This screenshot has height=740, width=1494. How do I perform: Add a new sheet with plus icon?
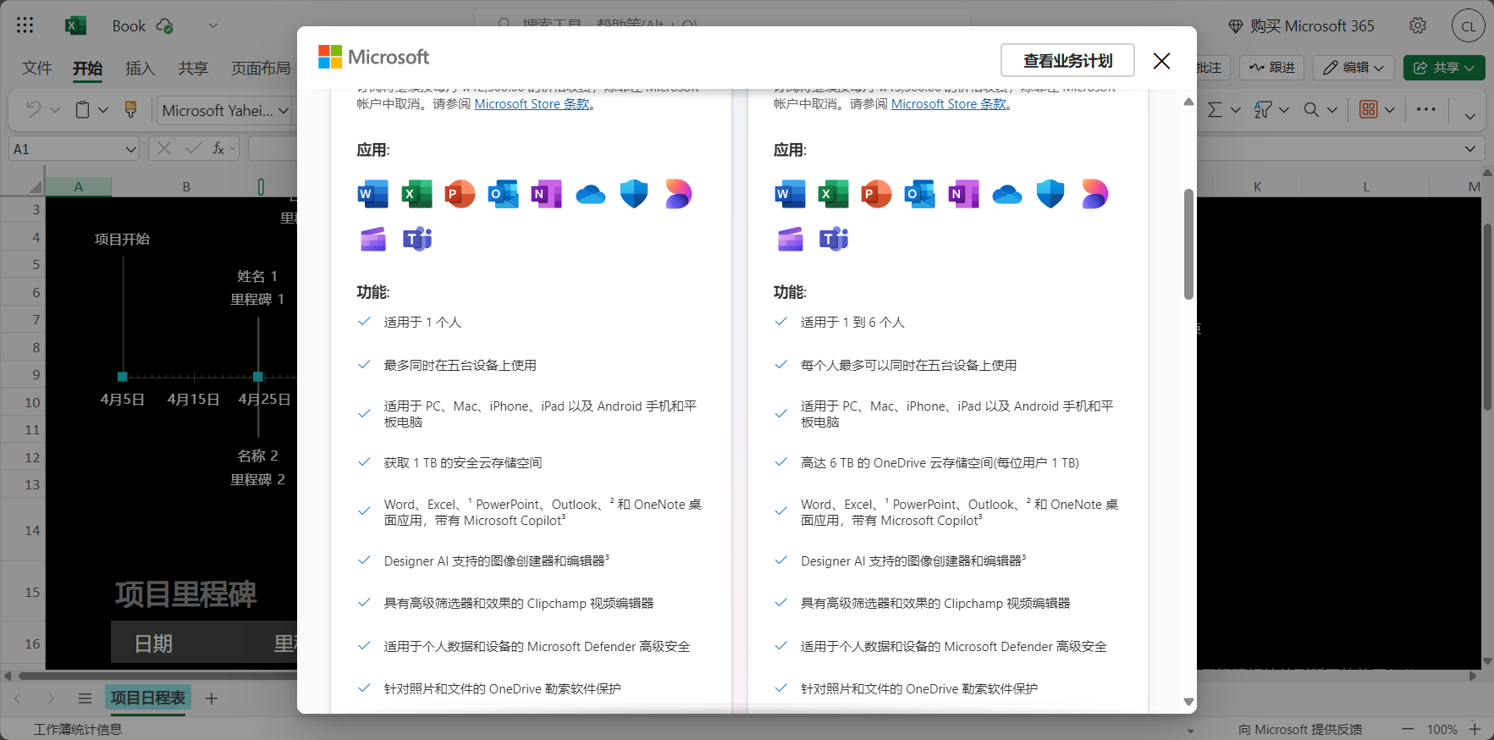click(x=212, y=699)
